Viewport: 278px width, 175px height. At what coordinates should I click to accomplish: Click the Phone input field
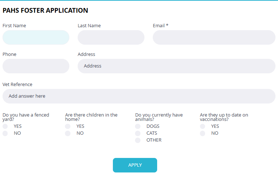point(36,66)
